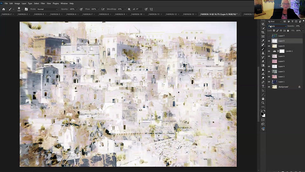Open the Multiply blend mode dropdown
The image size is (305, 172).
277,26
